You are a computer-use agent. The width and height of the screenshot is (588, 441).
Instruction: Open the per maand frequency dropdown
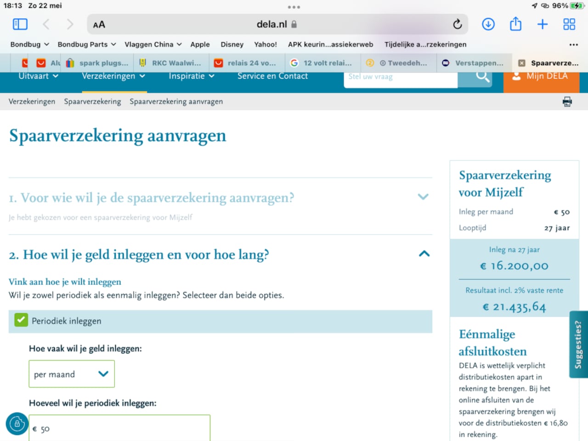[x=72, y=374]
